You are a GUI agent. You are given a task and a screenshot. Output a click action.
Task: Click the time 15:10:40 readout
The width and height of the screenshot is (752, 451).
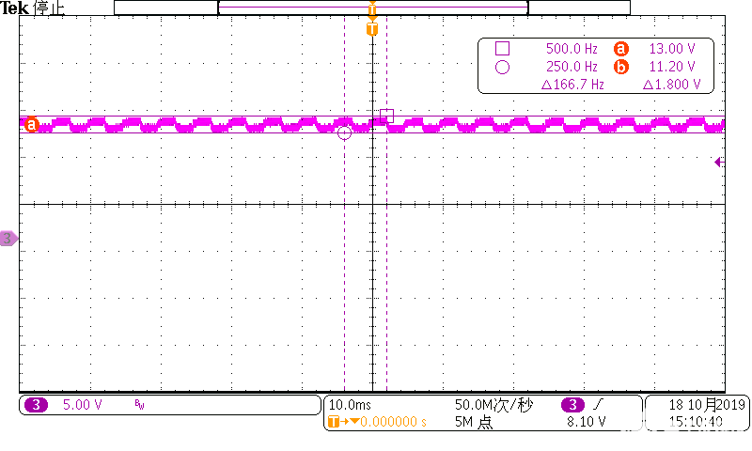coord(696,422)
